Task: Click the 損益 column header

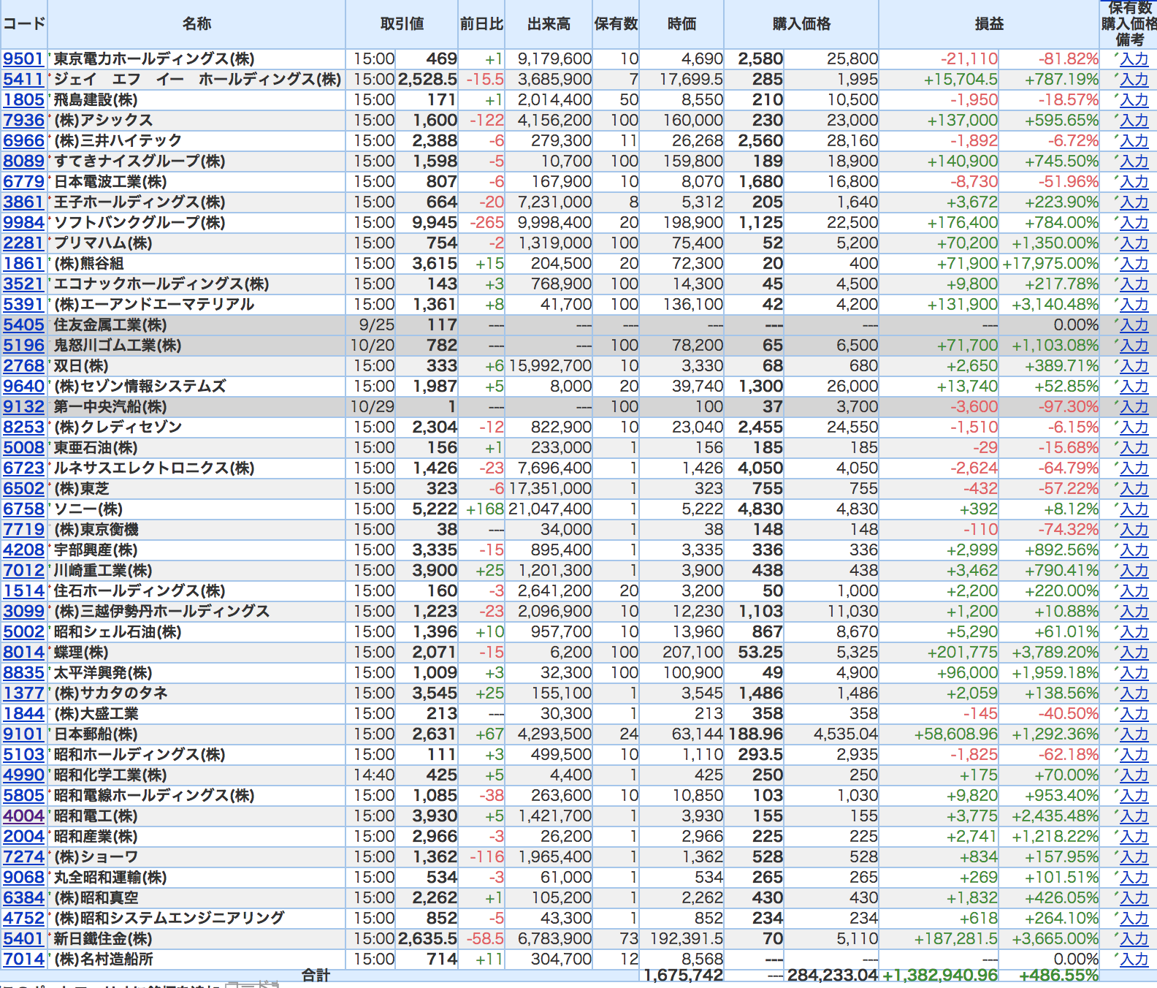Action: click(x=990, y=24)
